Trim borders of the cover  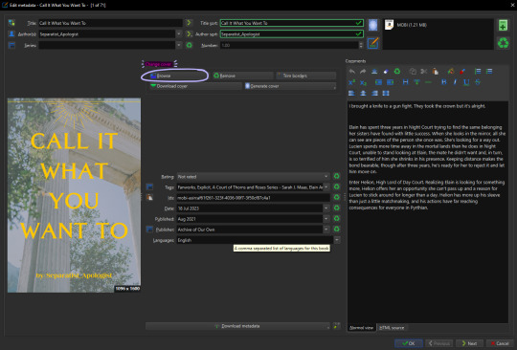(x=305, y=76)
